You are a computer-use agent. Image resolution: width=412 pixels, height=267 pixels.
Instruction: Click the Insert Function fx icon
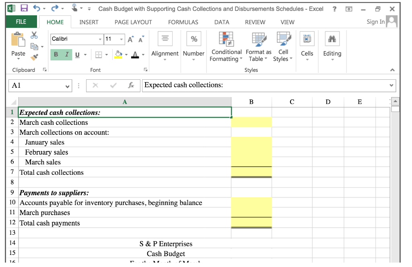[131, 85]
